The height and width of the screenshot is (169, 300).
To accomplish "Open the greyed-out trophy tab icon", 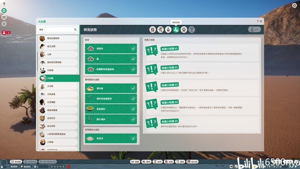I will click(x=192, y=30).
